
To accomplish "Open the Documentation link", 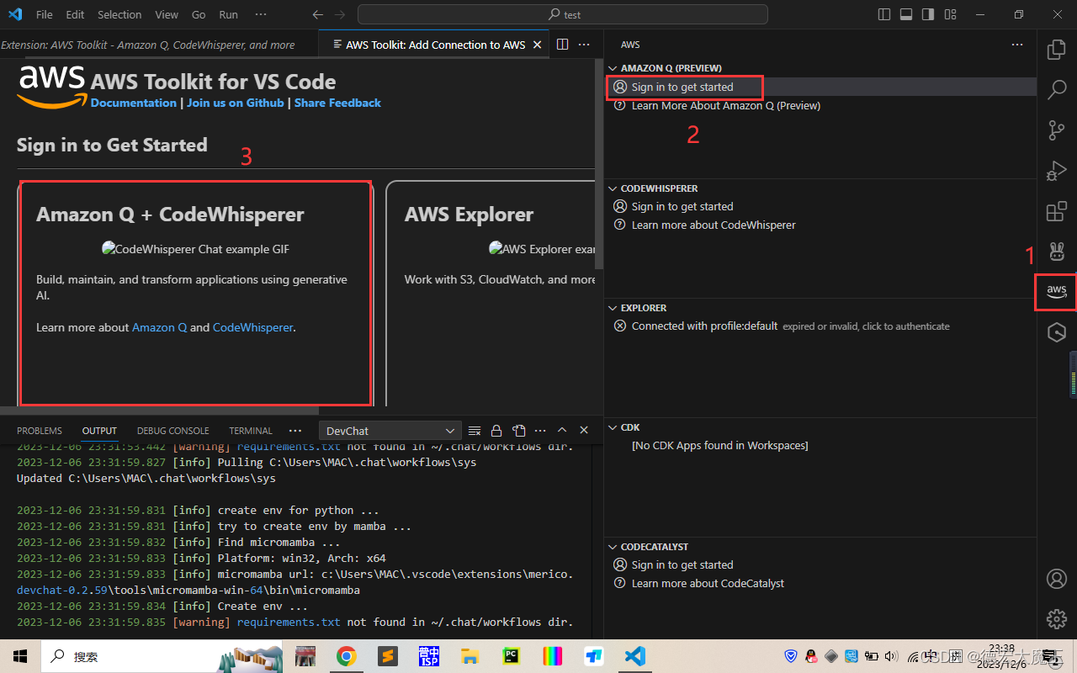I will point(133,103).
